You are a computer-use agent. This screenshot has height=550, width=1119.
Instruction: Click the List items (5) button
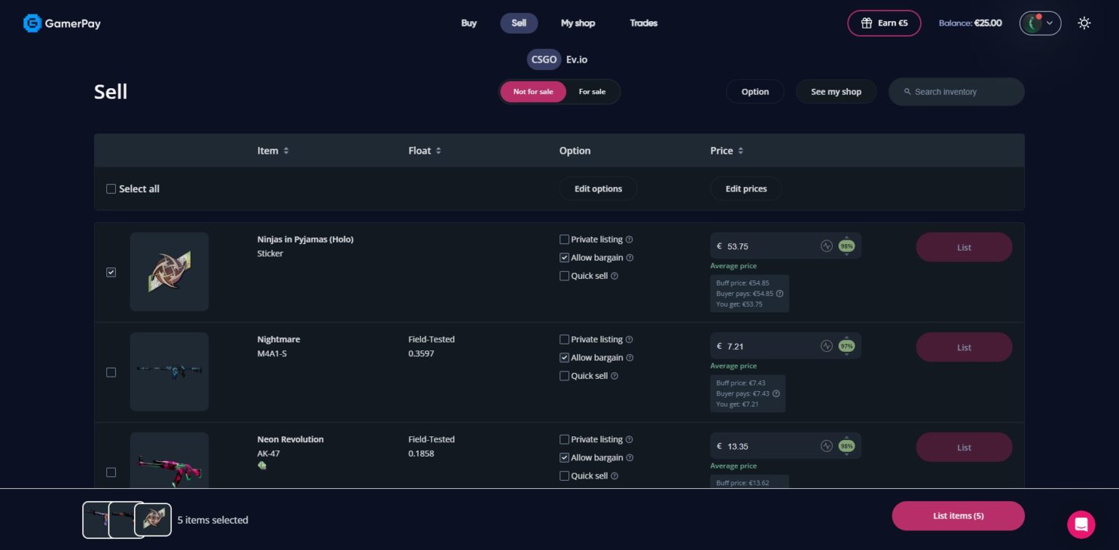point(958,515)
